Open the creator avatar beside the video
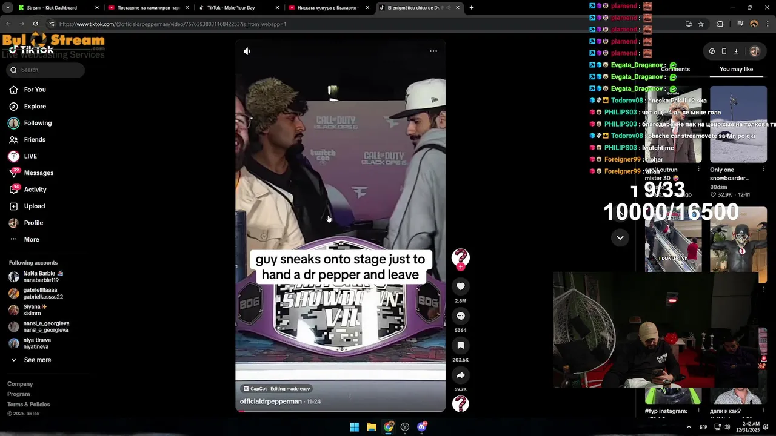Viewport: 776px width, 436px height. click(461, 258)
